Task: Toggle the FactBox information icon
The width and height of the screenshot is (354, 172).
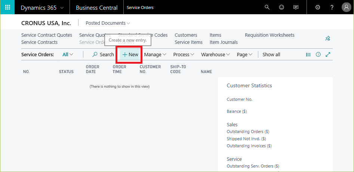Action: coord(318,55)
